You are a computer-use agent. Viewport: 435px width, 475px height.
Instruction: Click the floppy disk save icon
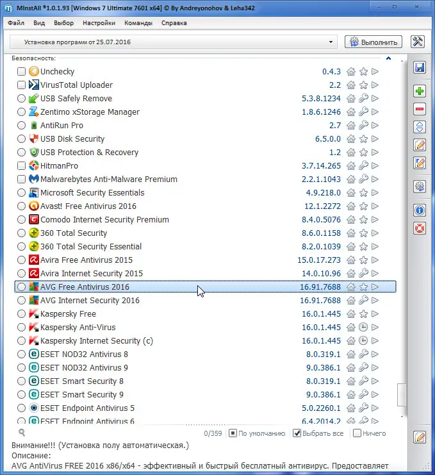click(420, 67)
